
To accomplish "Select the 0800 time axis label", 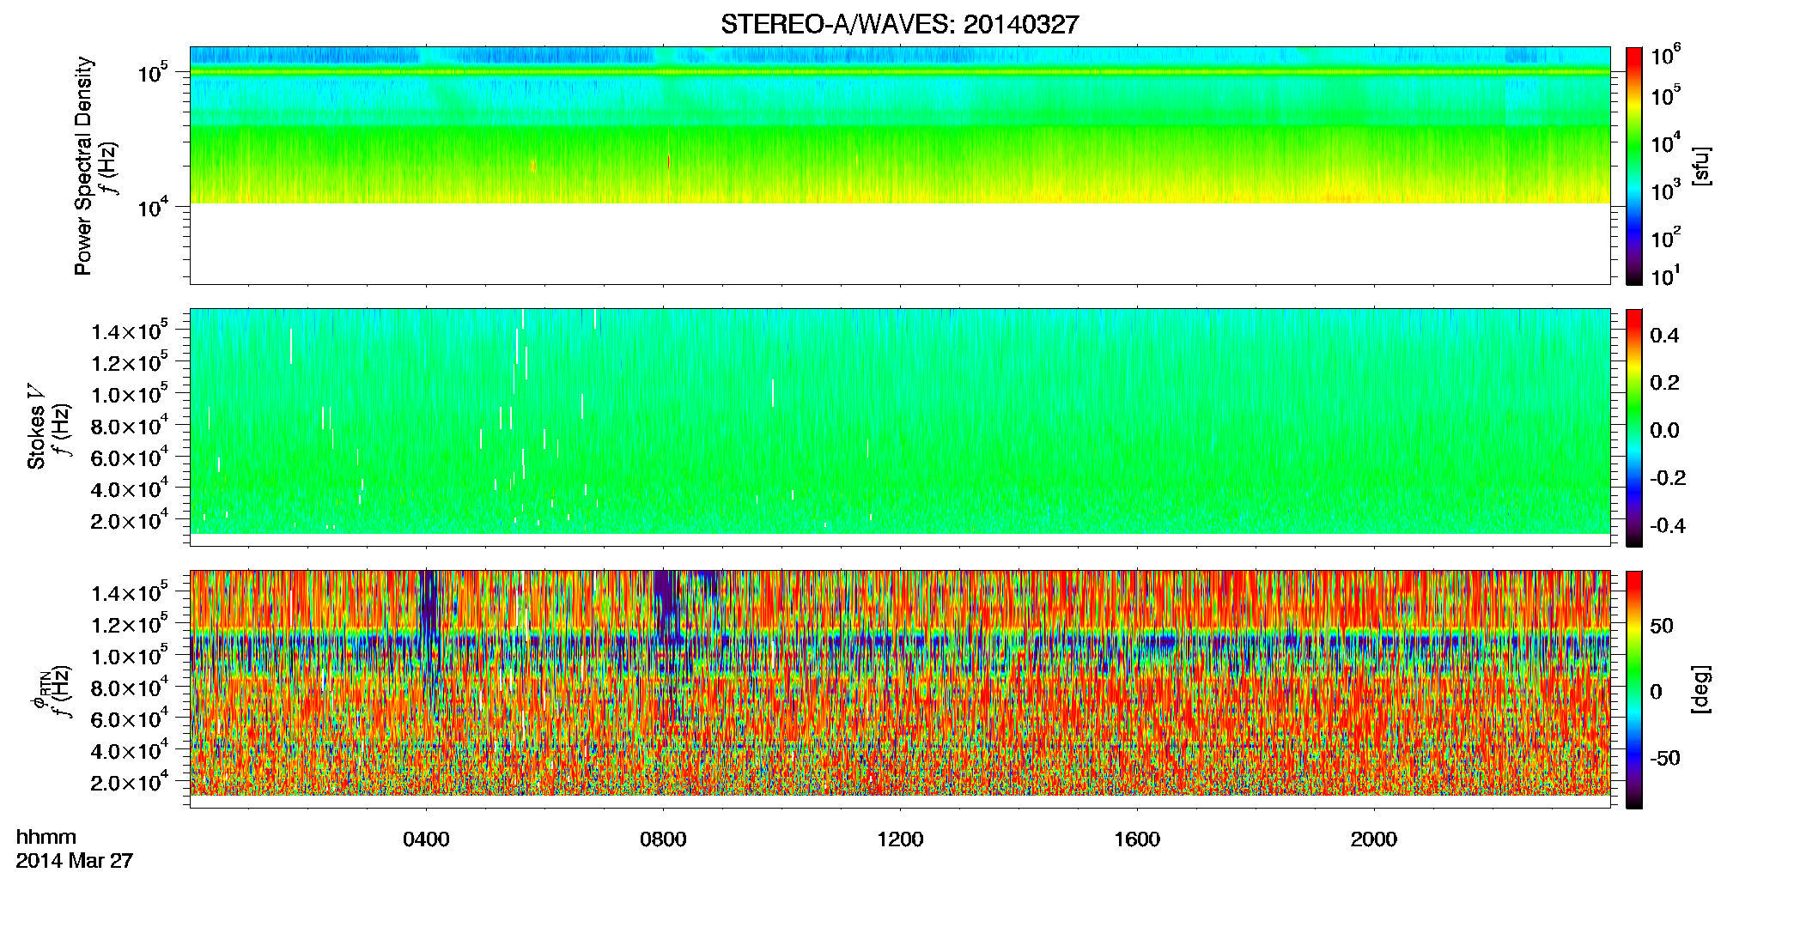I will [x=663, y=839].
